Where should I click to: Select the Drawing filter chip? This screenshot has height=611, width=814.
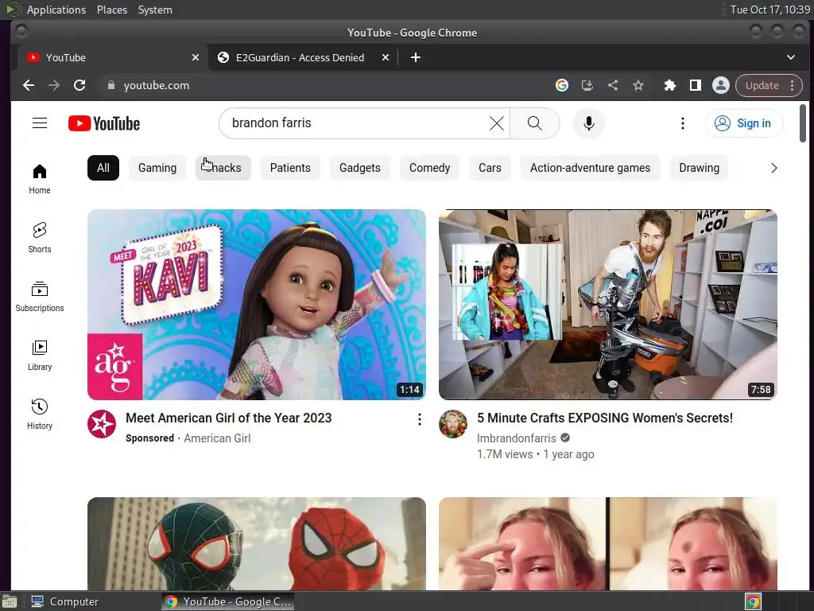pos(700,168)
